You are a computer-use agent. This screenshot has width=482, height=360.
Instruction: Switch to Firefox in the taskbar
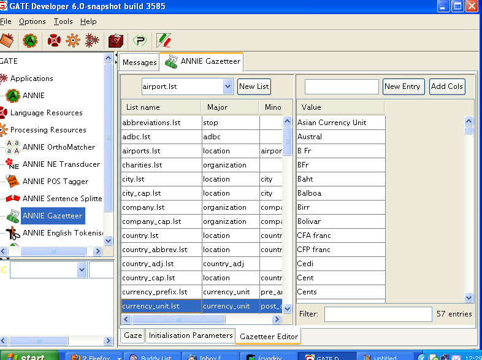(x=94, y=356)
